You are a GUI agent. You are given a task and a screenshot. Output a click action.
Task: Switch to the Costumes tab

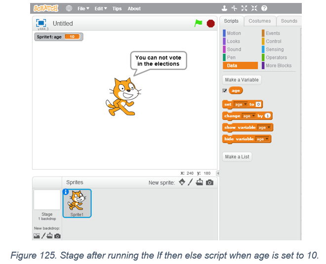260,21
